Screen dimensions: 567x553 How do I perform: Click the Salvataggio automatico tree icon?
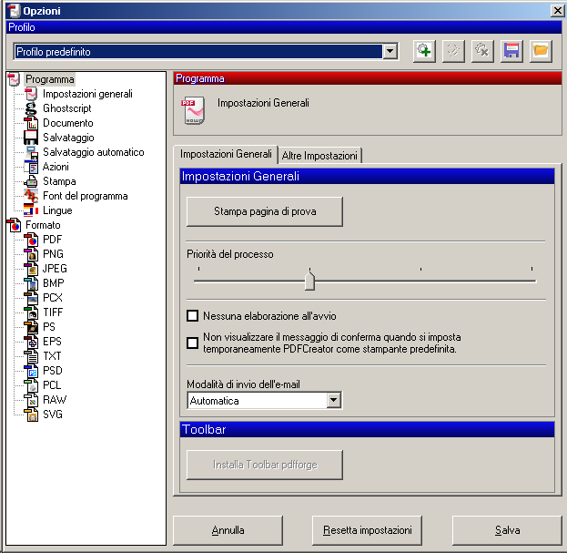pyautogui.click(x=31, y=152)
